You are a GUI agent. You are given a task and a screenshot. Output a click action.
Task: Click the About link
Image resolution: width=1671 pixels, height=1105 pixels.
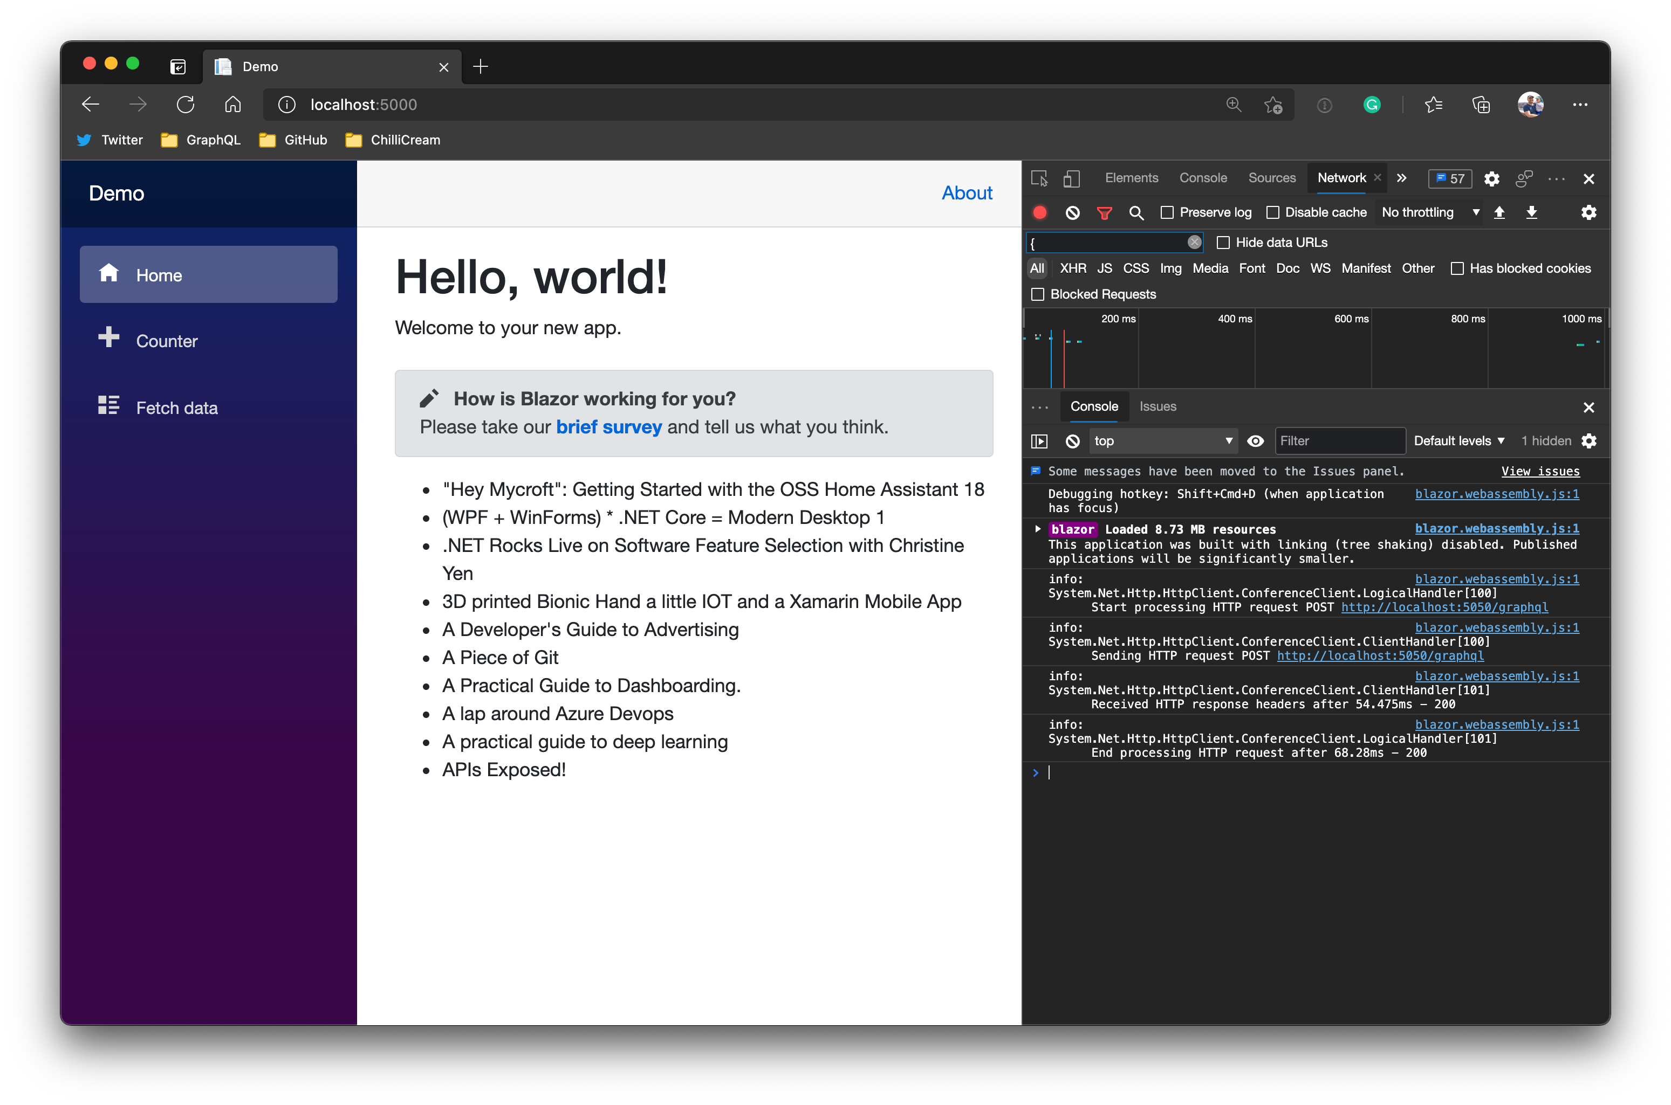(967, 193)
